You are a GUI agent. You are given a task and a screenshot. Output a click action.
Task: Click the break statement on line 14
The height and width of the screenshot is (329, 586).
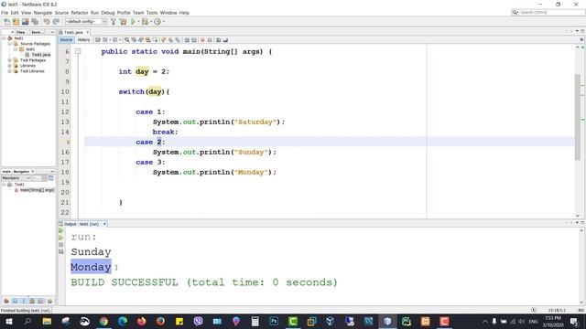165,132
